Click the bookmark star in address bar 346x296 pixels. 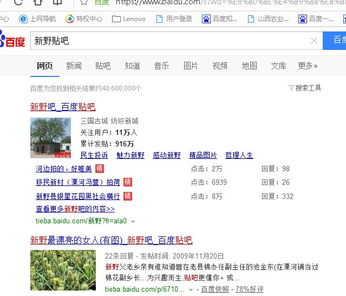point(84,2)
